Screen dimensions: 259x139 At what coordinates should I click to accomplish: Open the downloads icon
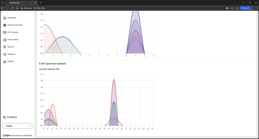(237, 8)
